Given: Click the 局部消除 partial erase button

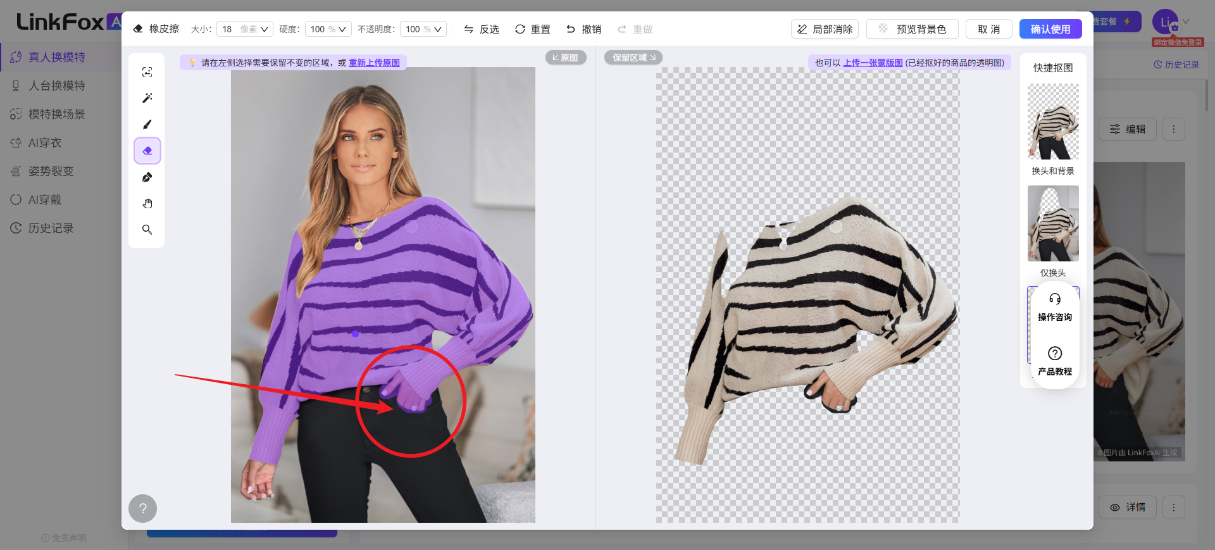Looking at the screenshot, I should [x=825, y=29].
